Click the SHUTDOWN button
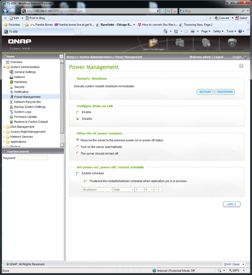Image resolution: width=252 pixels, height=275 pixels. pyautogui.click(x=225, y=92)
